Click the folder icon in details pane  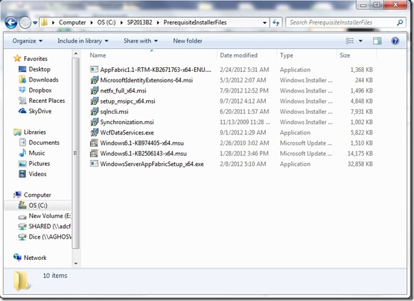21,281
